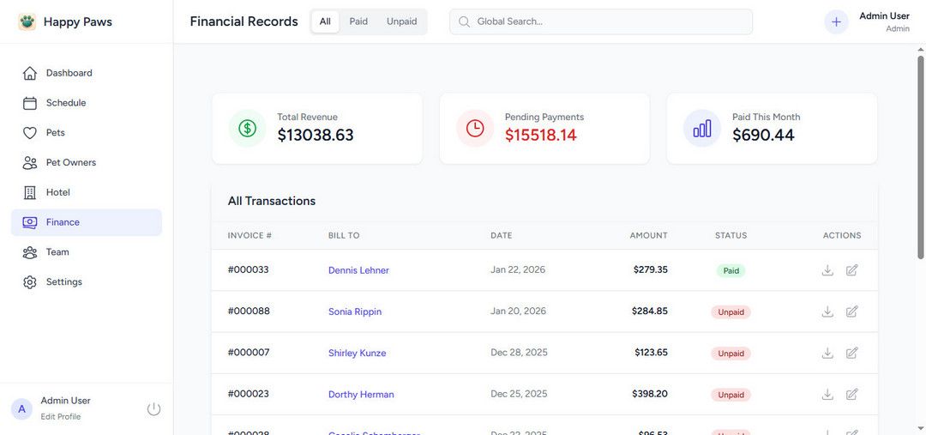Switch to the Paid filter tab
Viewport: 926px width, 435px height.
pos(358,21)
